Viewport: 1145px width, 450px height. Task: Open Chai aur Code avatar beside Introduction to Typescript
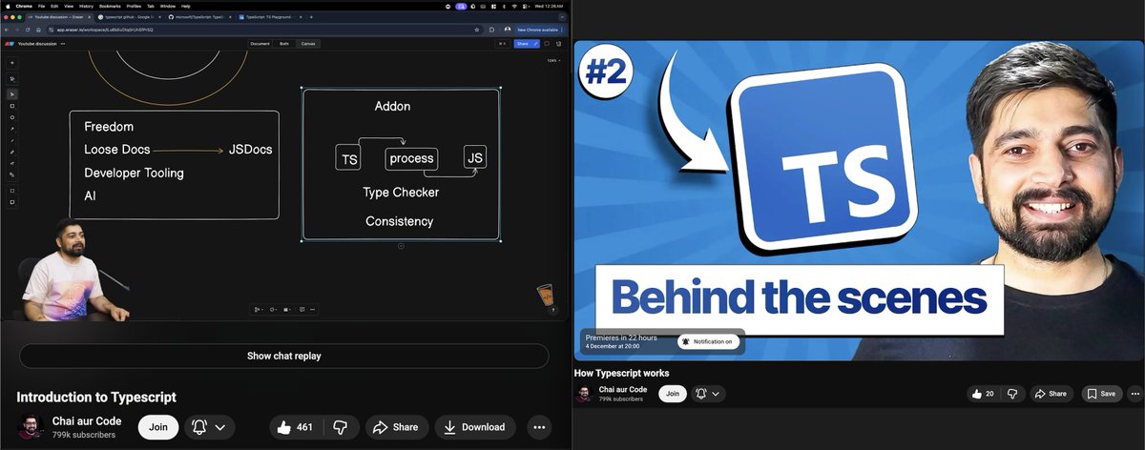pyautogui.click(x=31, y=427)
